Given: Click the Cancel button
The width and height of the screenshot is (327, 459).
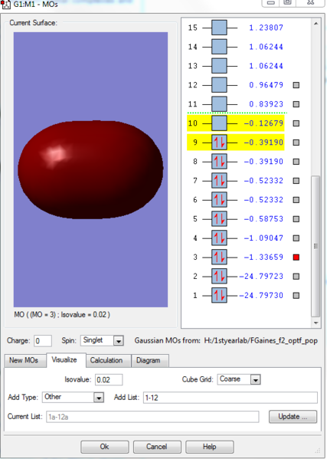Looking at the screenshot, I should 157,447.
